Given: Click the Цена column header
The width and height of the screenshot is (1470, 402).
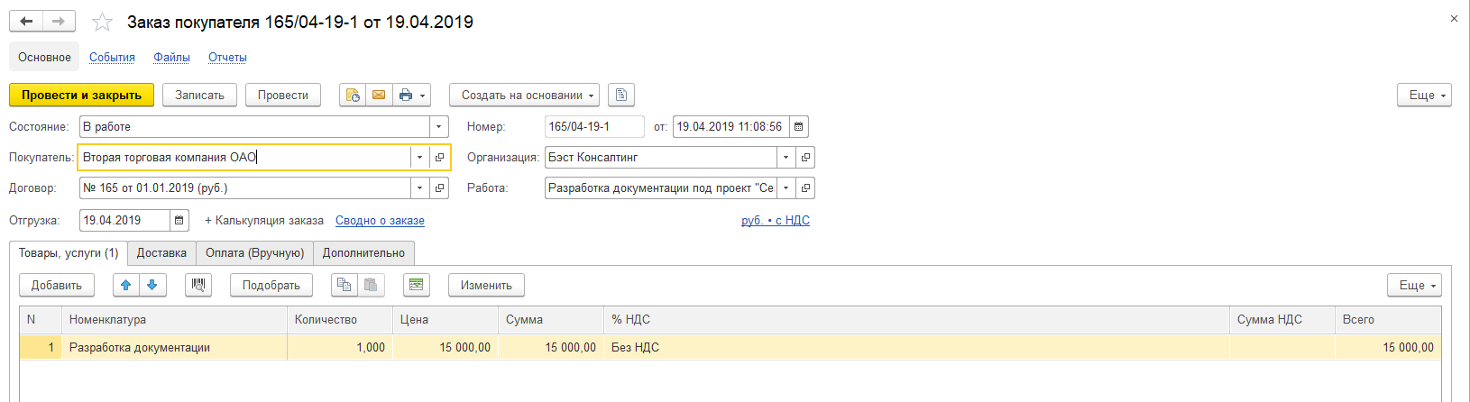Looking at the screenshot, I should tap(446, 320).
